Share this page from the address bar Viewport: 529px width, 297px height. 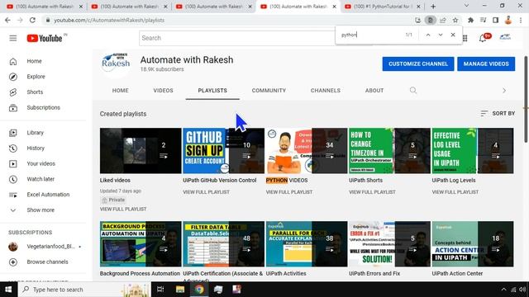tap(443, 20)
